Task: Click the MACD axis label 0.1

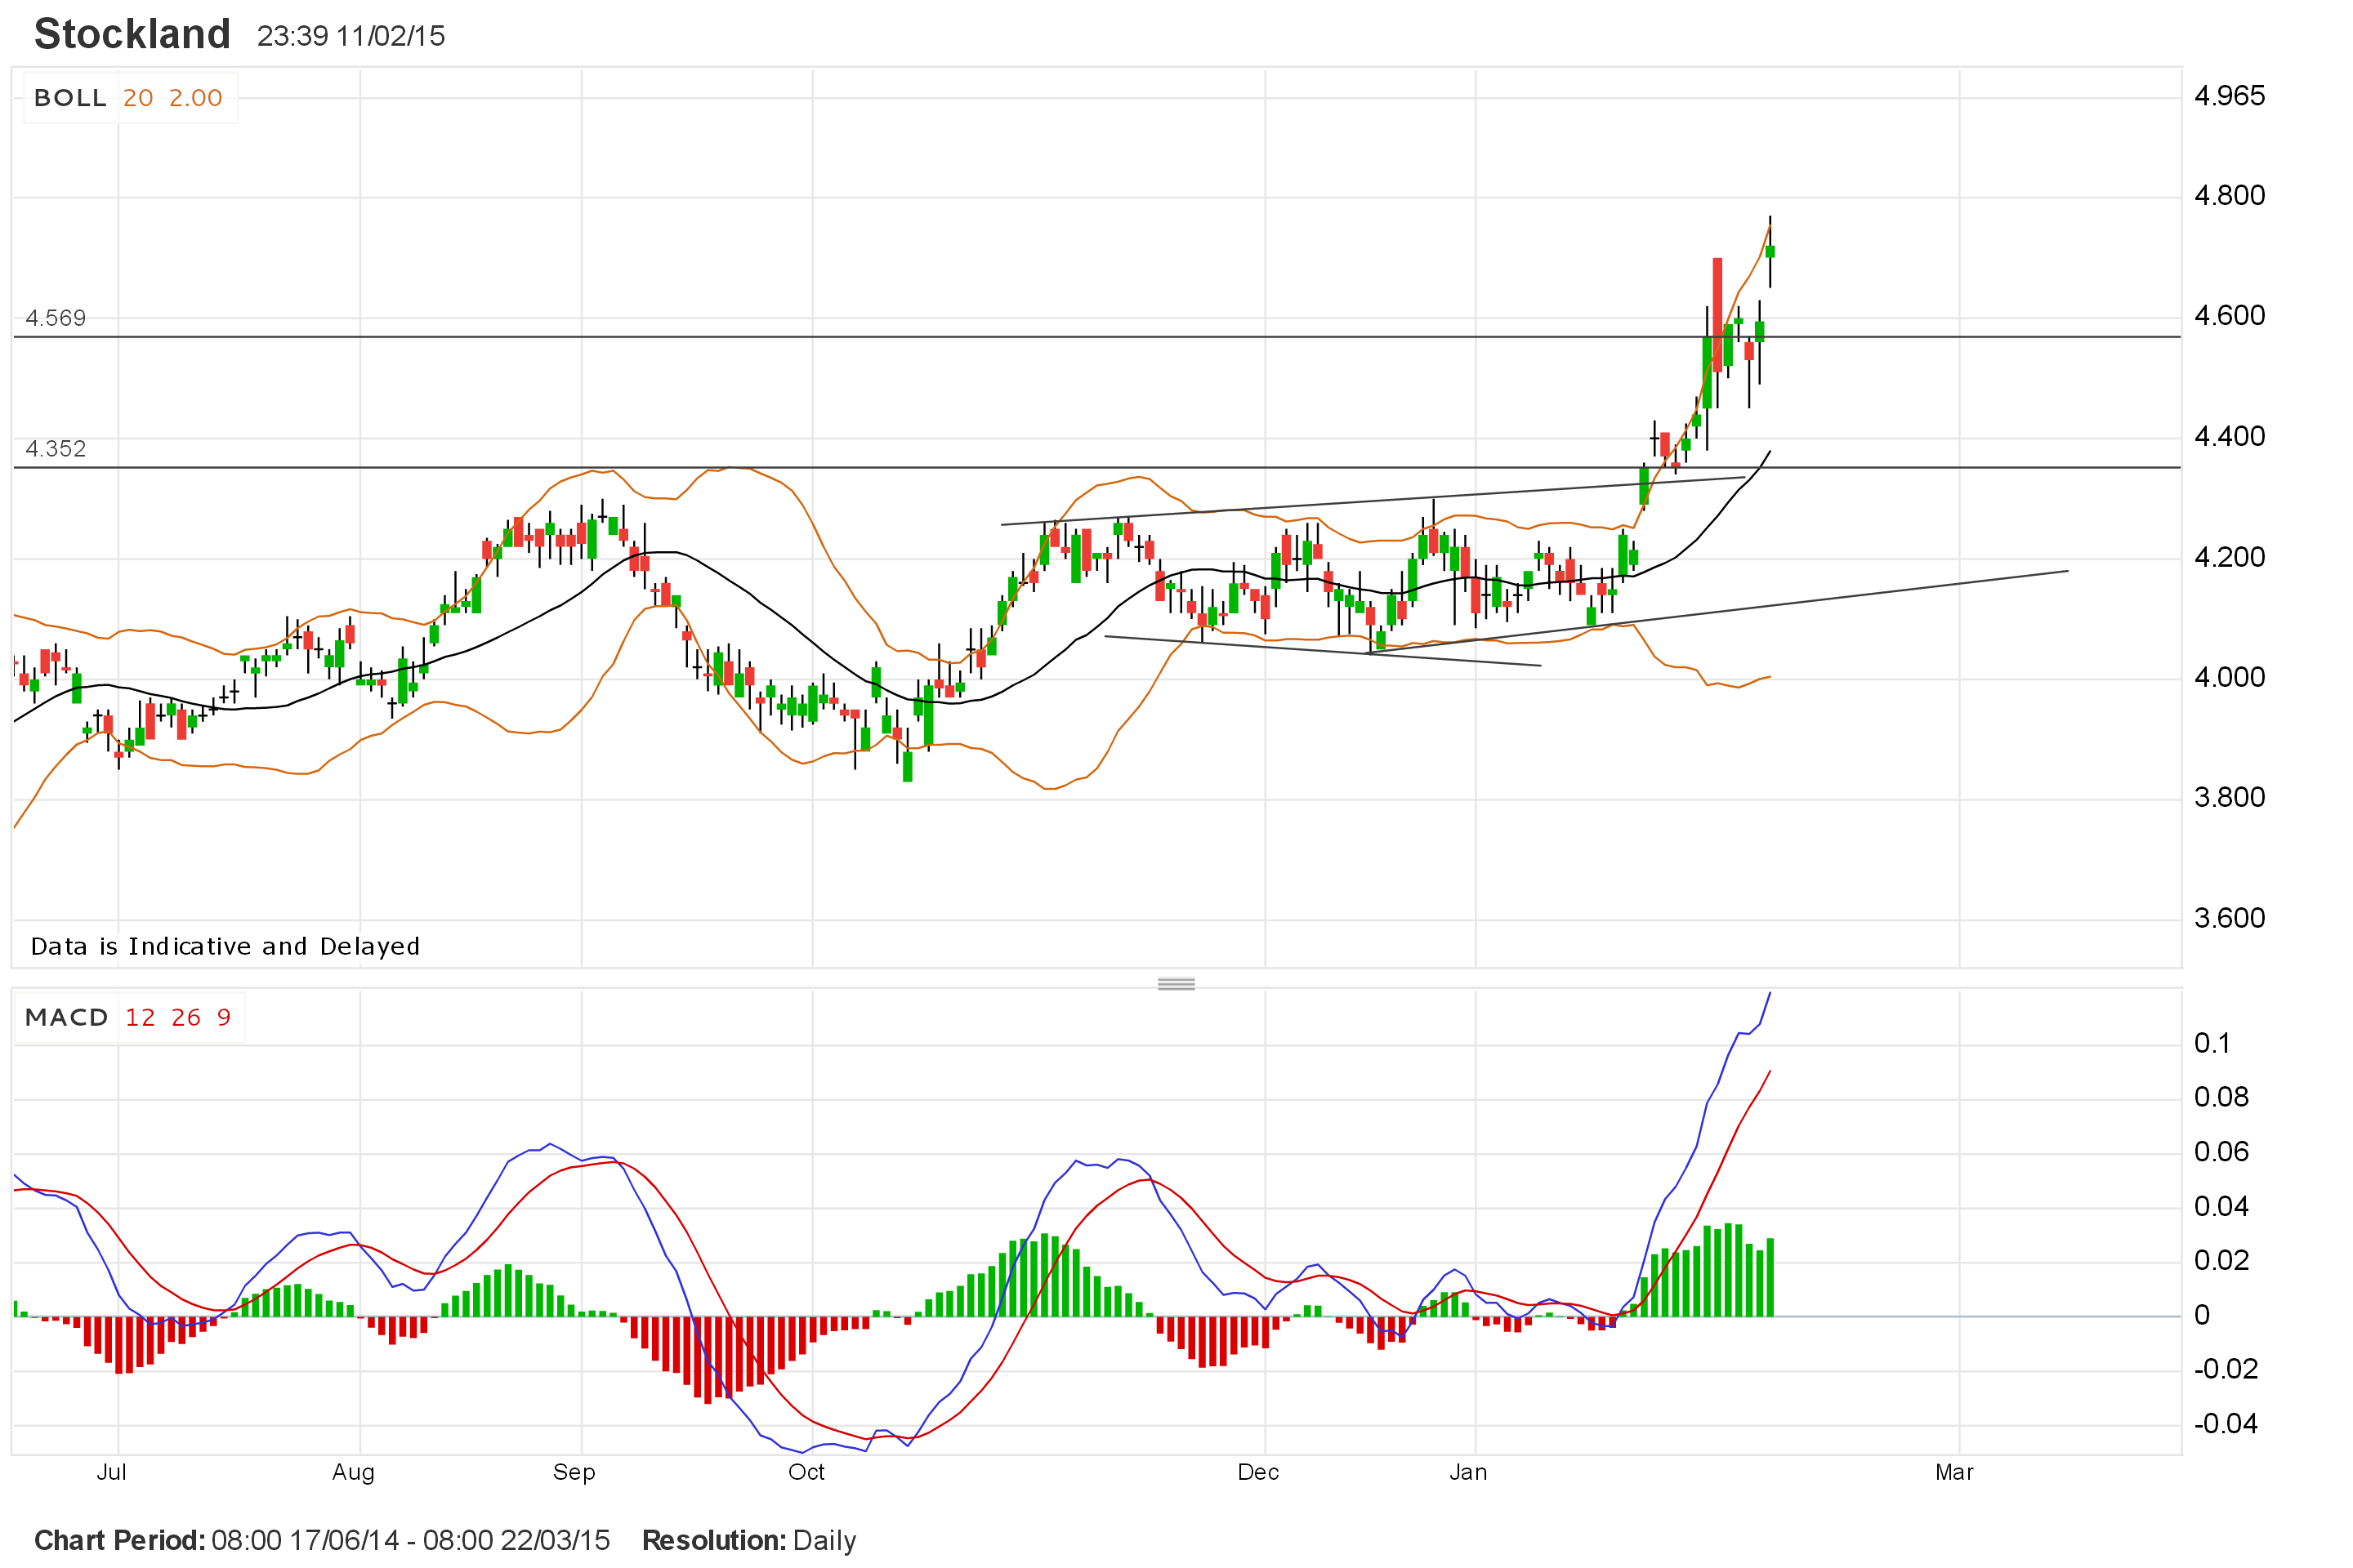Action: point(2212,1043)
